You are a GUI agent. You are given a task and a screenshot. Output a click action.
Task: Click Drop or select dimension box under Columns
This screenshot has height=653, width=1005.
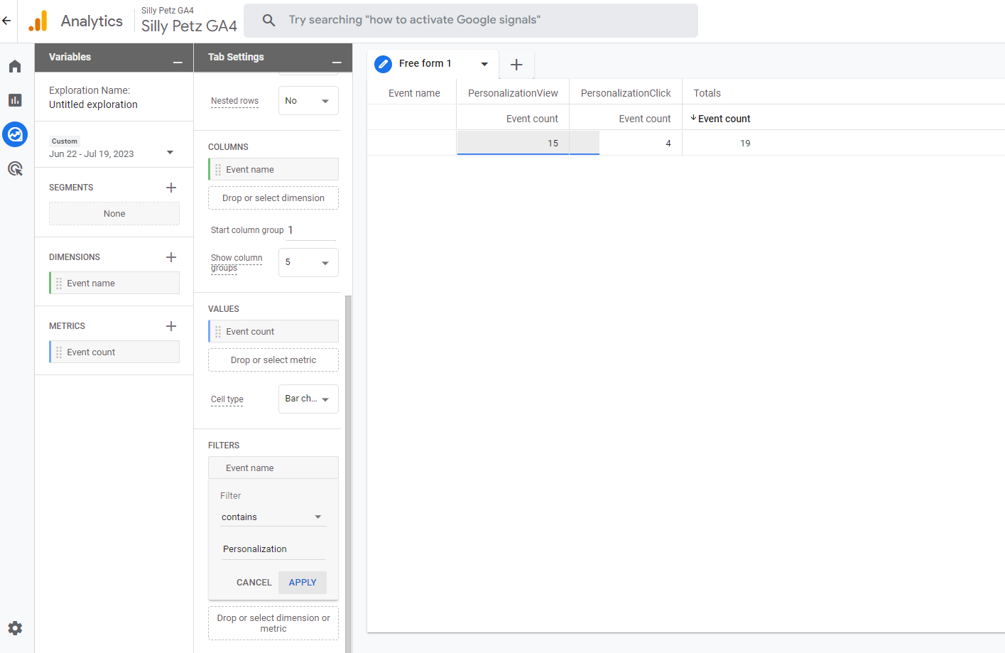coord(273,198)
